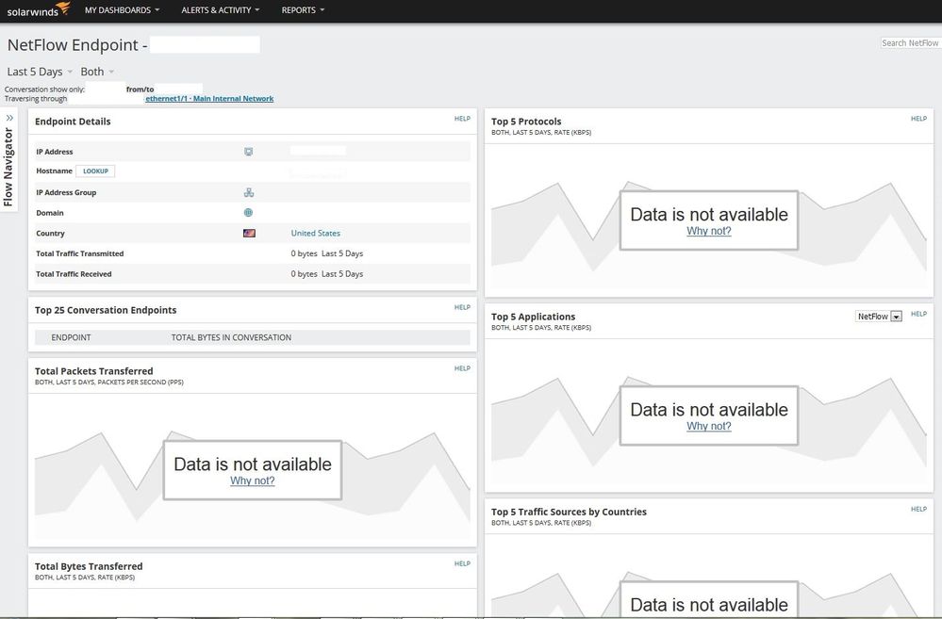Open the Alerts & Activity menu
Image resolution: width=942 pixels, height=619 pixels.
click(x=221, y=10)
